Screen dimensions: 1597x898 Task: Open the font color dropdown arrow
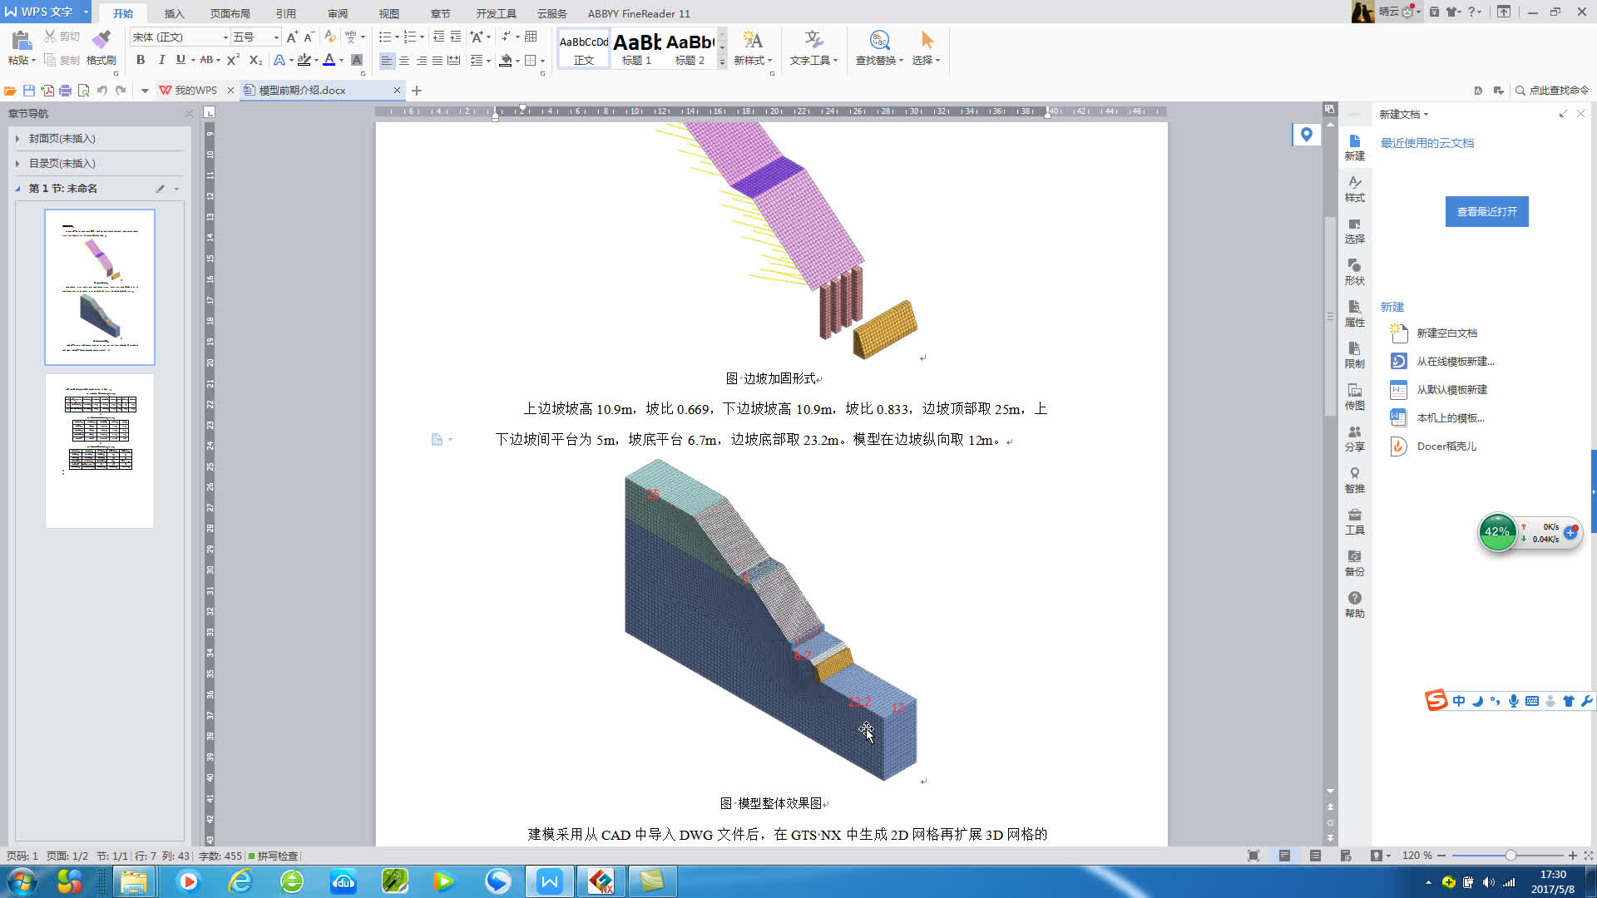341,60
